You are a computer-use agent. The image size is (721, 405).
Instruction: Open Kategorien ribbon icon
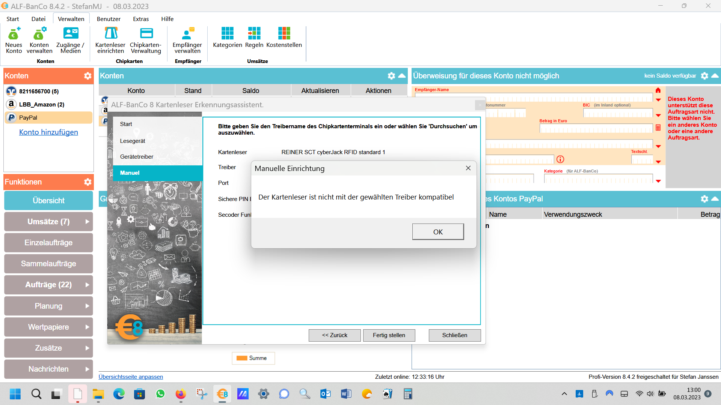pyautogui.click(x=228, y=37)
